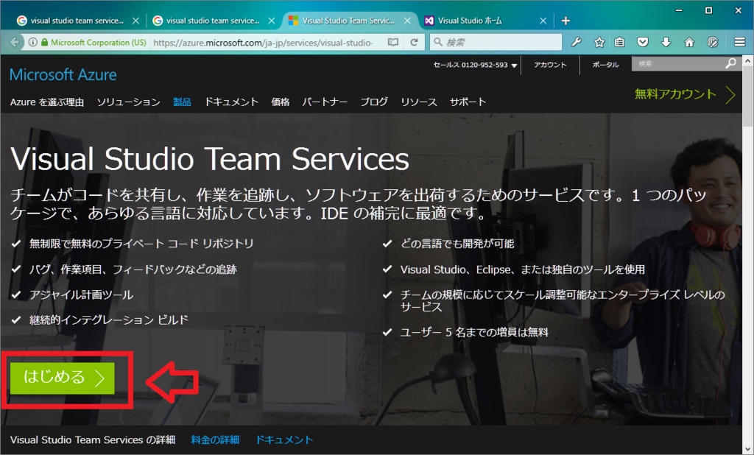Open the hamburger menu in Firefox
Viewport: 754px width, 455px height.
(x=739, y=42)
